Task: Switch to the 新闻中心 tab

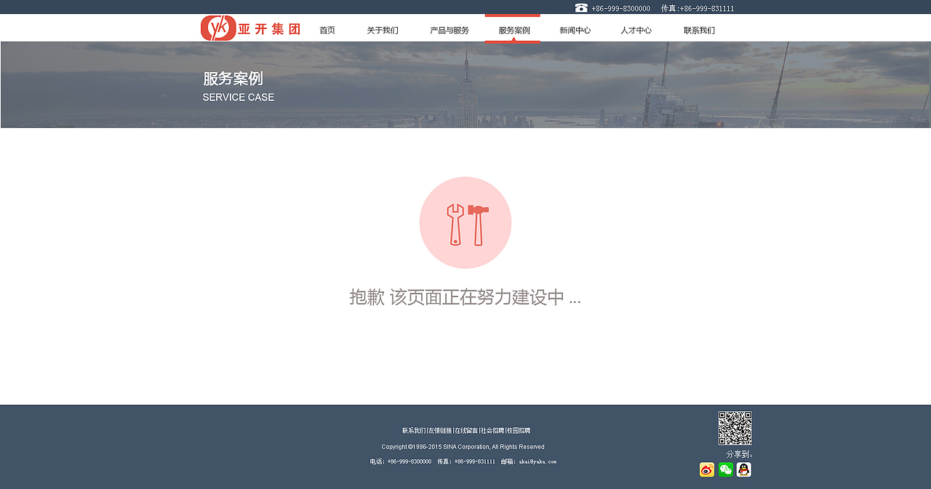Action: 575,30
